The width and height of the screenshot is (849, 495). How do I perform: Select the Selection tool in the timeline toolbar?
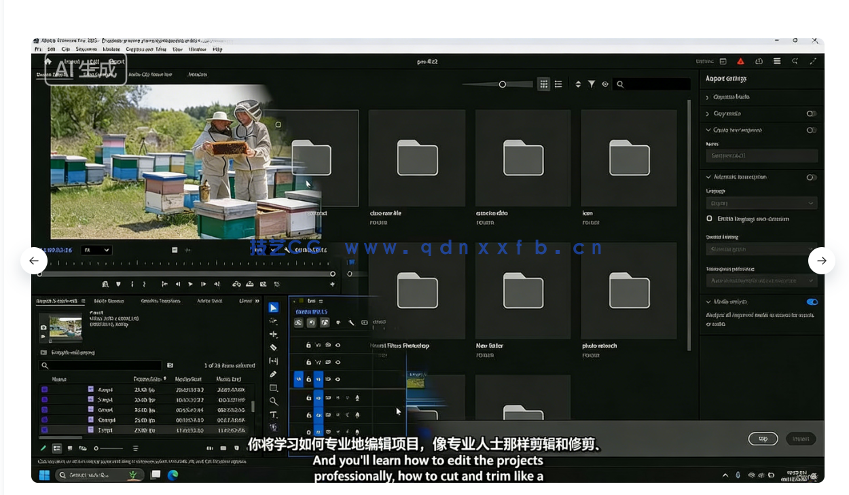(x=274, y=308)
